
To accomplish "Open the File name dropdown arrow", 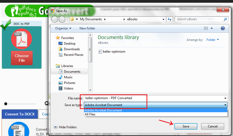I will click(x=225, y=98).
